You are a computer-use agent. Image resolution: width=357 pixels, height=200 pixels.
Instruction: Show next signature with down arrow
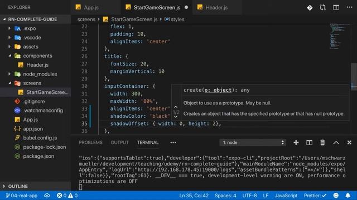coord(176,117)
